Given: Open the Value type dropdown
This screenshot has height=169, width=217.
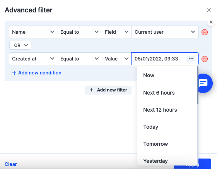Looking at the screenshot, I should (x=116, y=59).
